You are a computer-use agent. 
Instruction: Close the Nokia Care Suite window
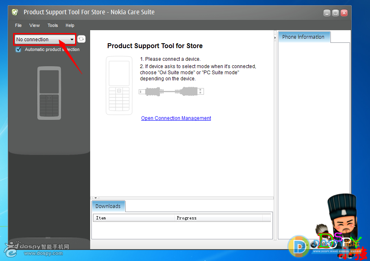344,13
